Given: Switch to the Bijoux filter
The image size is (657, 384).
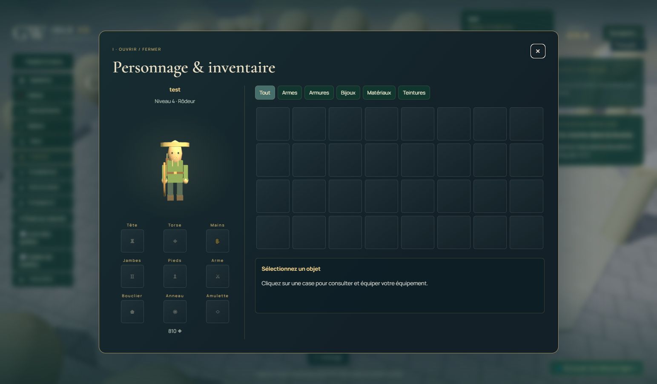Looking at the screenshot, I should (348, 93).
